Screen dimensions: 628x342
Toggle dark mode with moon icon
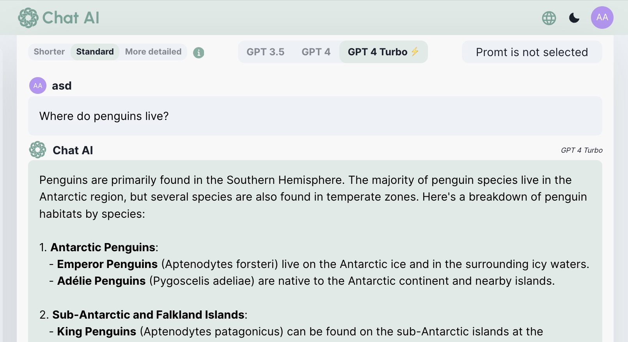[x=574, y=18]
